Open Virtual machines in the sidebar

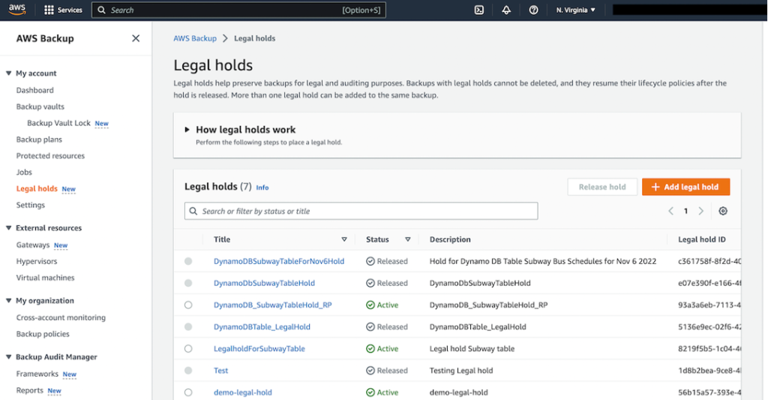46,278
